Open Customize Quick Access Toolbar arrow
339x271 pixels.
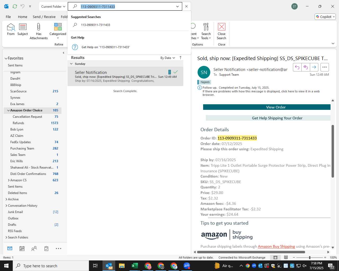30,6
